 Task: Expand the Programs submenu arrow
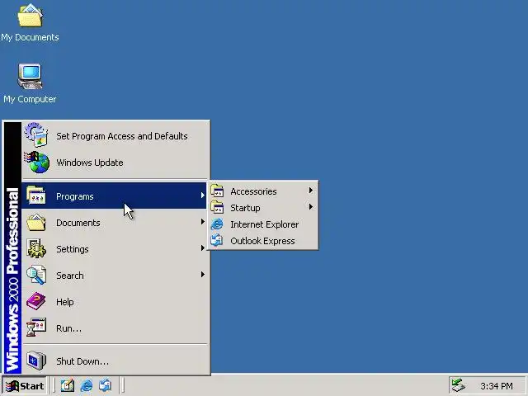[x=203, y=196]
